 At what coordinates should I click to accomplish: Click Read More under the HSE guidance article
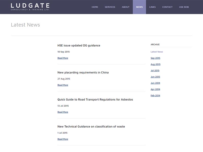(63, 58)
